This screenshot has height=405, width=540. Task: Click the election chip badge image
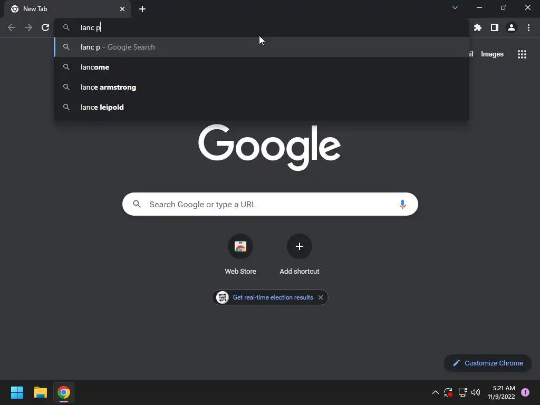[223, 297]
